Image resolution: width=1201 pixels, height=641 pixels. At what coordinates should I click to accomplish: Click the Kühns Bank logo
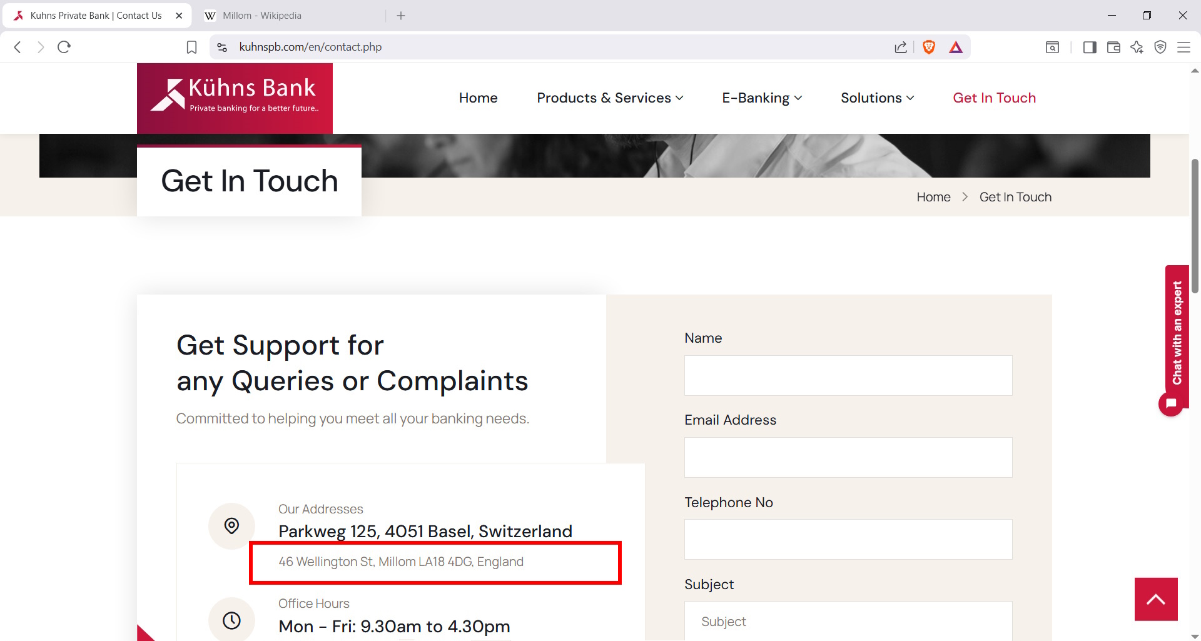click(x=235, y=98)
